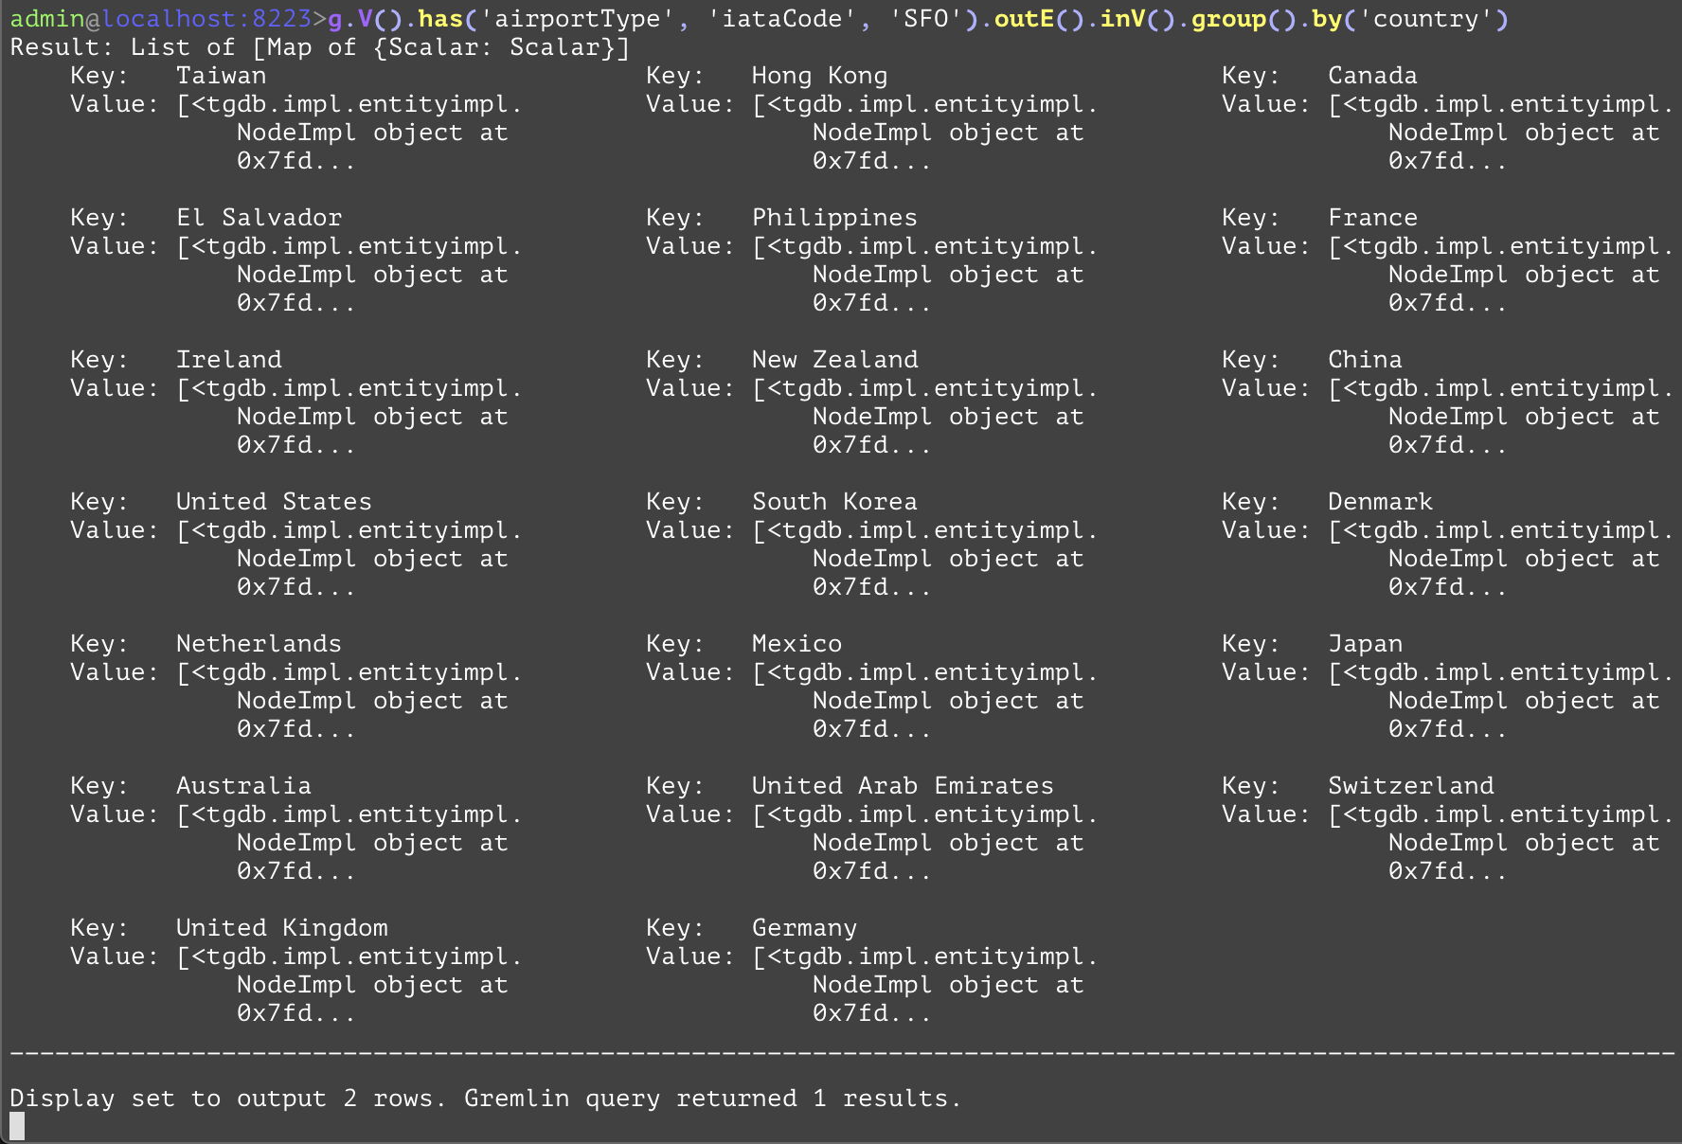Viewport: 1682px width, 1144px height.
Task: Click the Philippines key text
Action: pyautogui.click(x=834, y=218)
